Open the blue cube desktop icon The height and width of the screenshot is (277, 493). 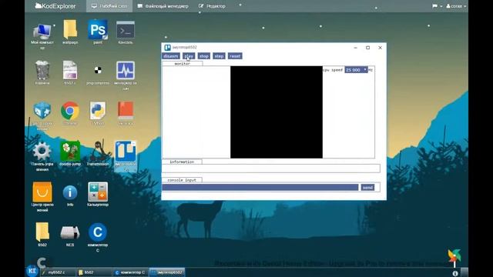pos(42,111)
